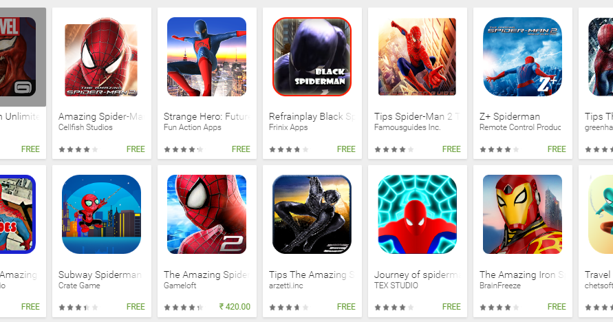Click the Fun Action Apps developer link
The height and width of the screenshot is (322, 613).
(x=193, y=127)
